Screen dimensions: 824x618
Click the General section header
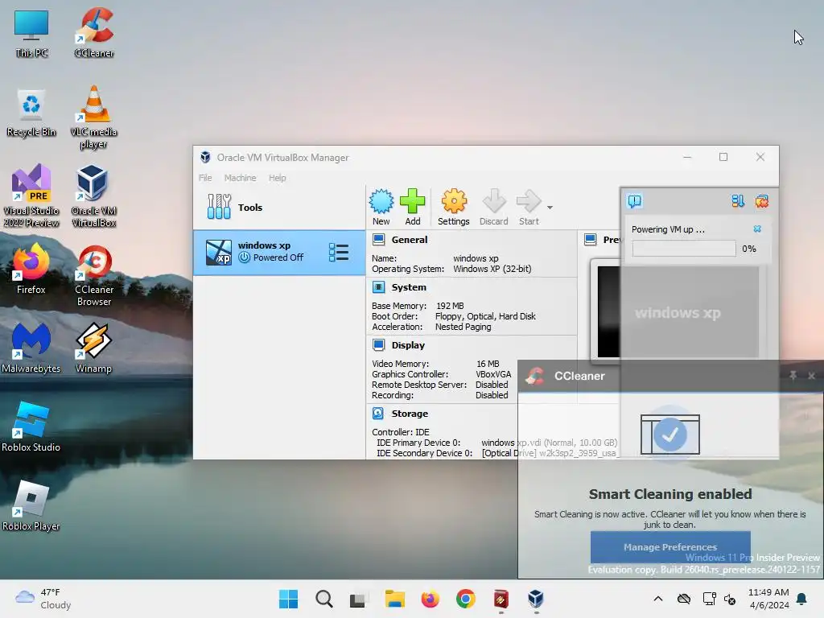pyautogui.click(x=410, y=240)
